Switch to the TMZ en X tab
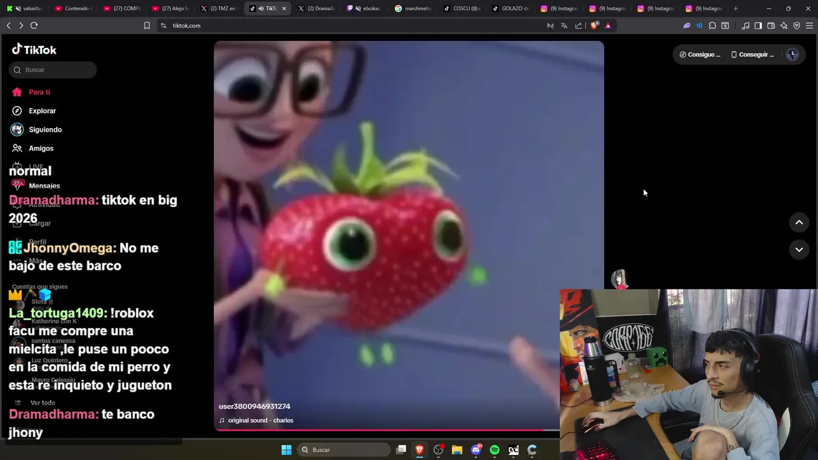 tap(219, 8)
